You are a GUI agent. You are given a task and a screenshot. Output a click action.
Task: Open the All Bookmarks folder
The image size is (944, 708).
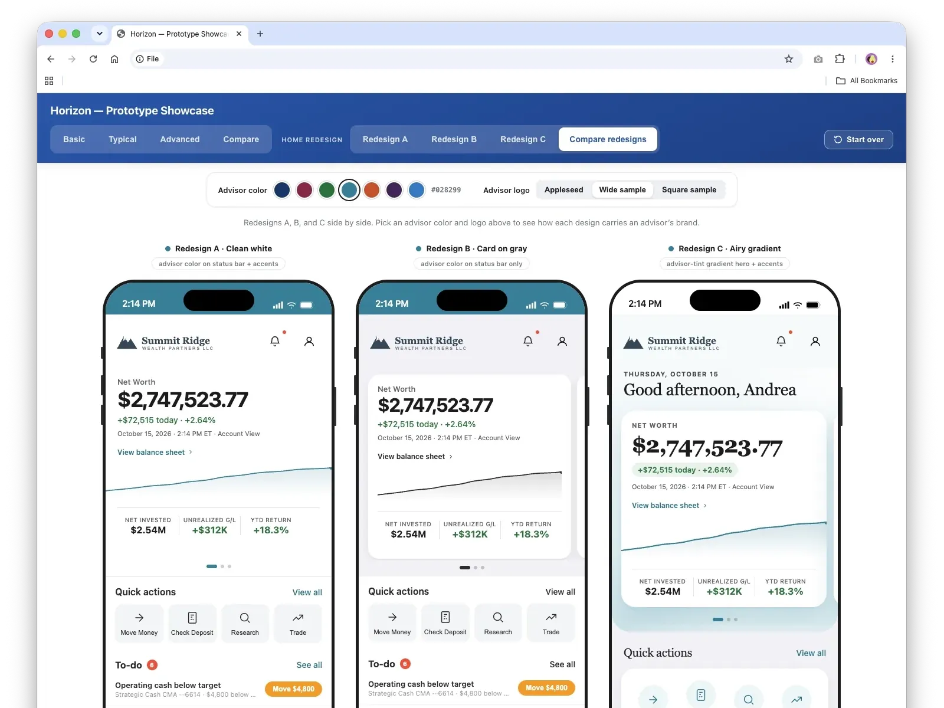[867, 81]
